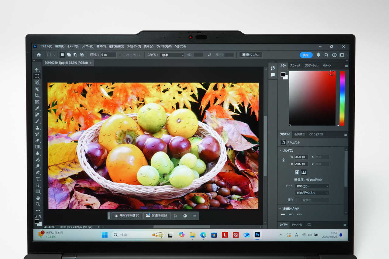Screen dimensions: 389x259
Task: Enable Intersect with selection mode
Action: click(82, 55)
